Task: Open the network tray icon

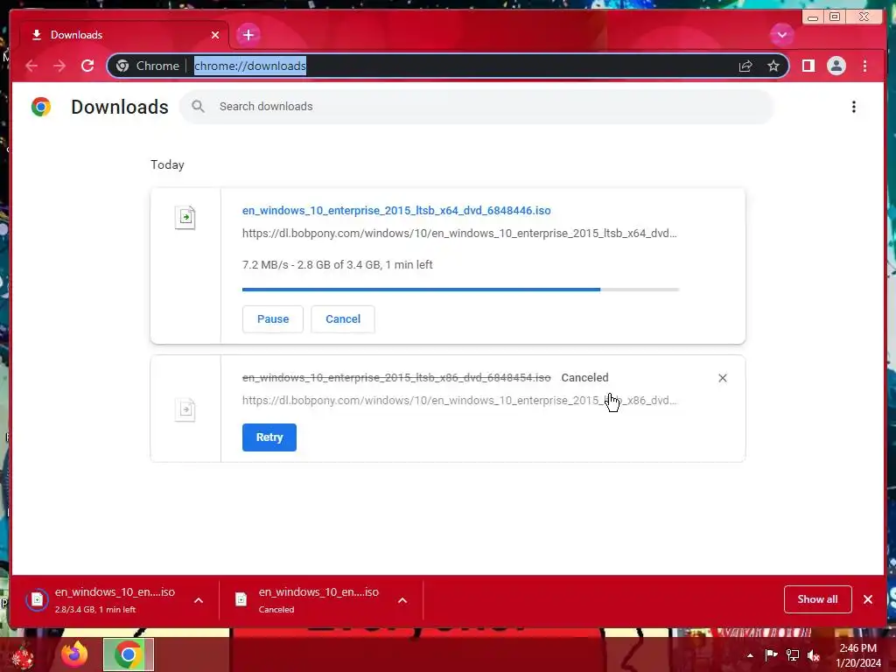Action: [x=793, y=654]
